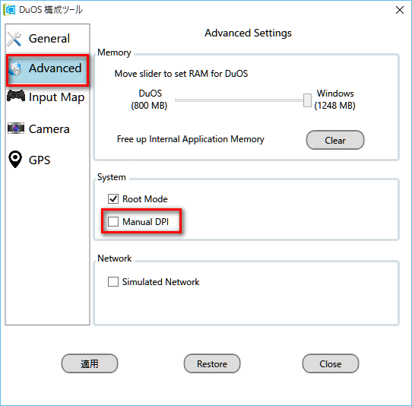
Task: Click the Advanced globe gear icon
Action: coord(15,68)
